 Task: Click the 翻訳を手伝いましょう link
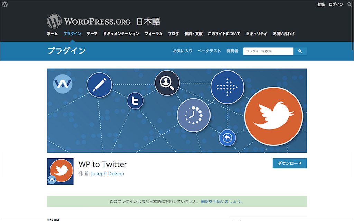[x=222, y=202]
